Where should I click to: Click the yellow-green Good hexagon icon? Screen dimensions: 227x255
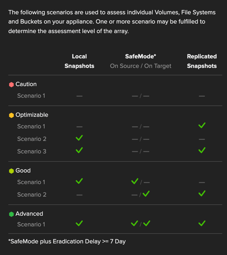click(11, 171)
